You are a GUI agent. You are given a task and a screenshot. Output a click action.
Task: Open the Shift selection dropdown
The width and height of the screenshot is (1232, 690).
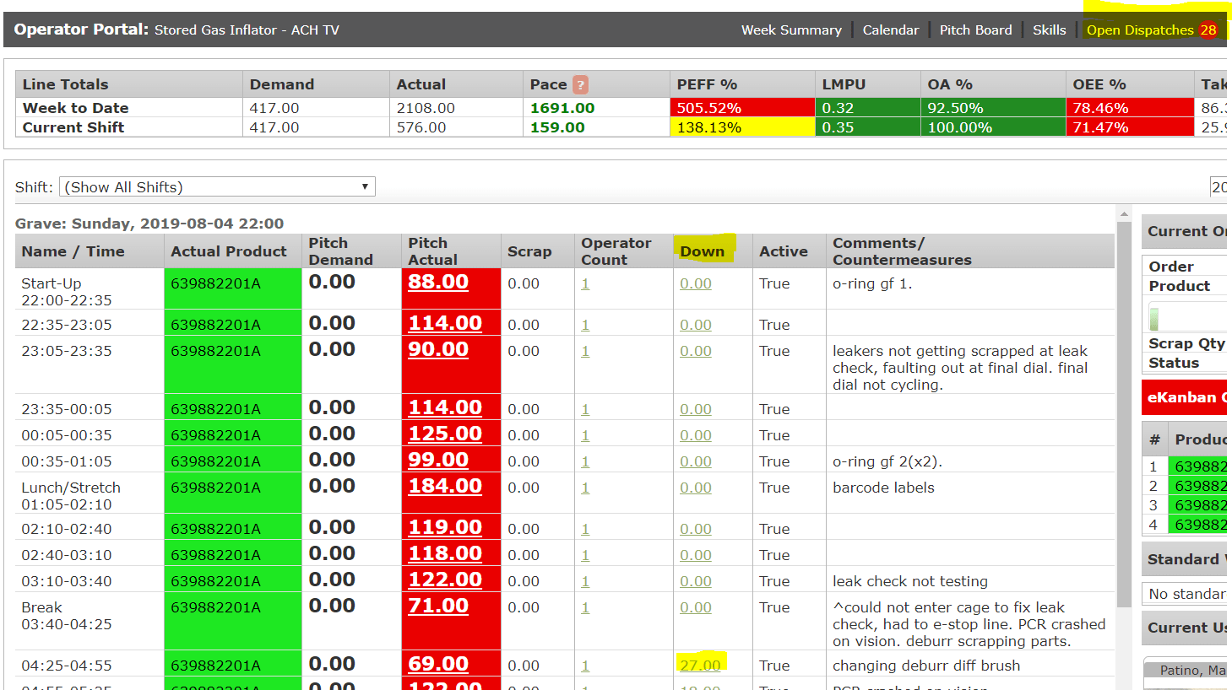click(x=365, y=186)
